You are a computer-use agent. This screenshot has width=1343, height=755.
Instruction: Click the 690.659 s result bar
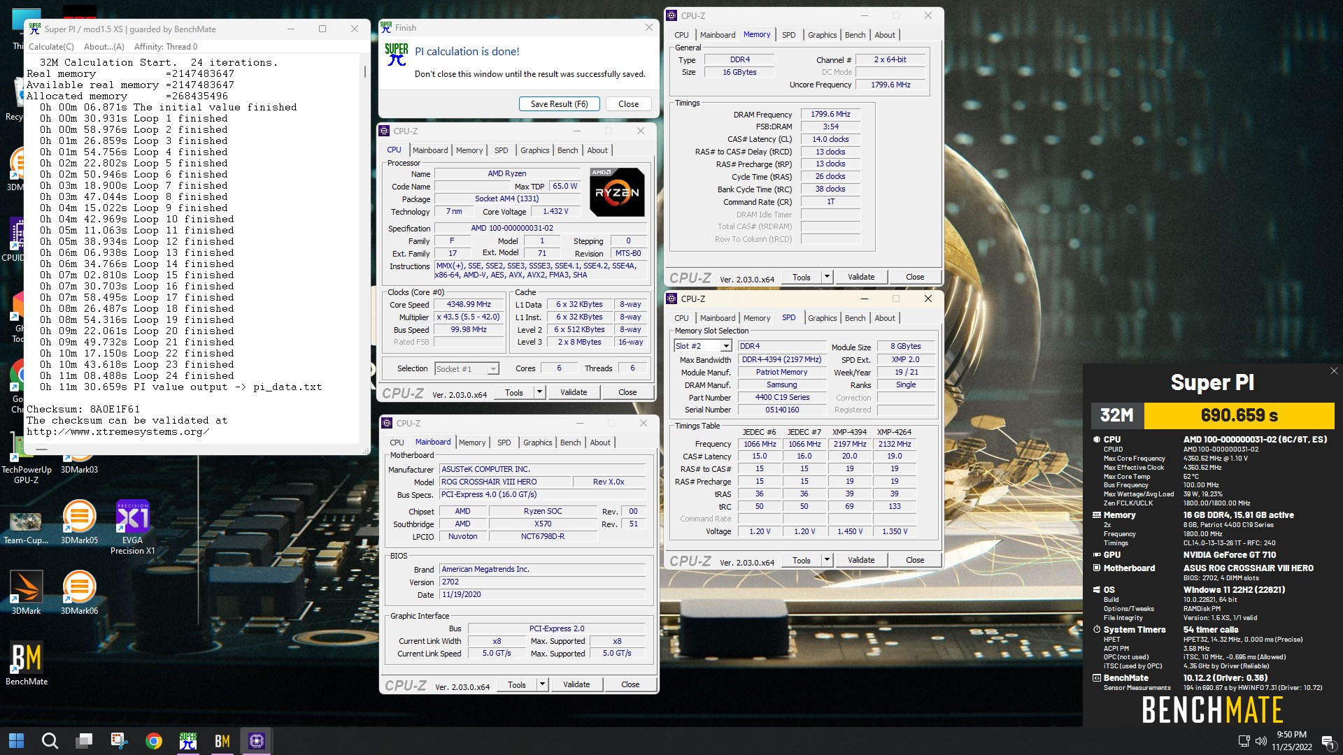pyautogui.click(x=1239, y=415)
